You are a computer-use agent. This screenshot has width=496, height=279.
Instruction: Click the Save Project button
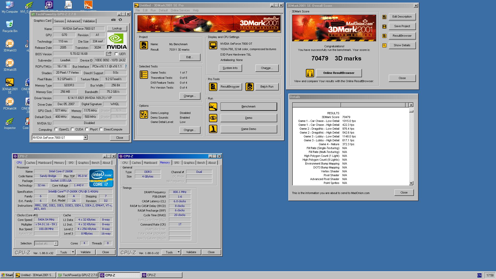(402, 26)
